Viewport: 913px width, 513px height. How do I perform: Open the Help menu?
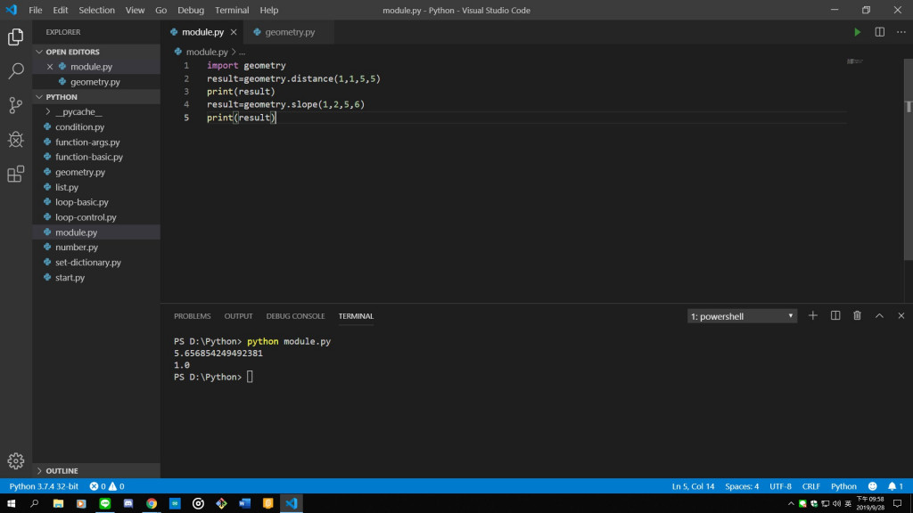pos(269,10)
